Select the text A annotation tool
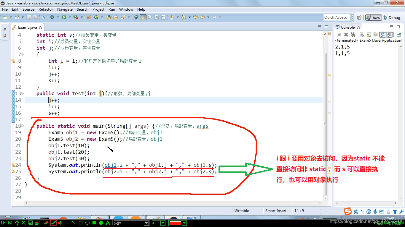 [108, 223]
